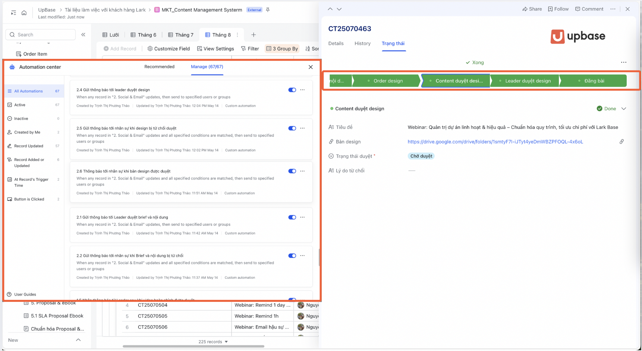Screen dimensions: 642x351
Task: Close the Automation center panel
Action: click(x=311, y=67)
